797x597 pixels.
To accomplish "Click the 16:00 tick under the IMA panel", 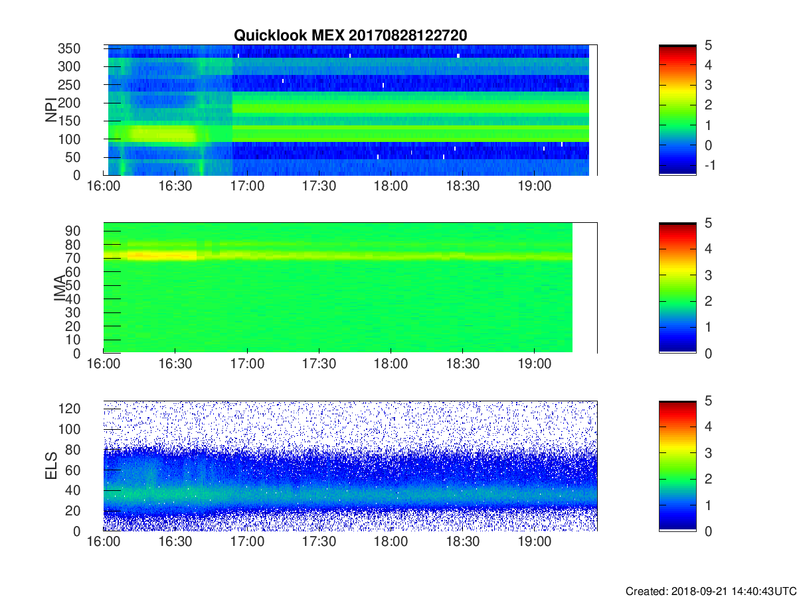I will pyautogui.click(x=104, y=364).
